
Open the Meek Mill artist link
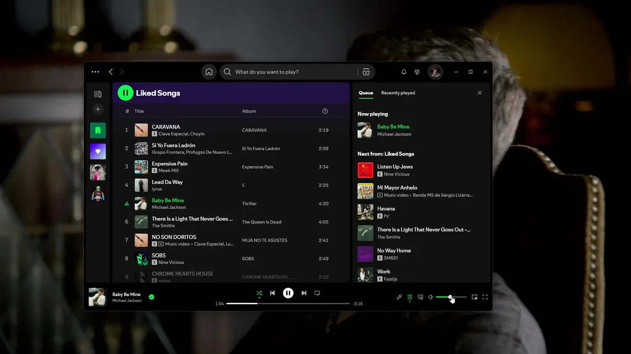click(169, 171)
